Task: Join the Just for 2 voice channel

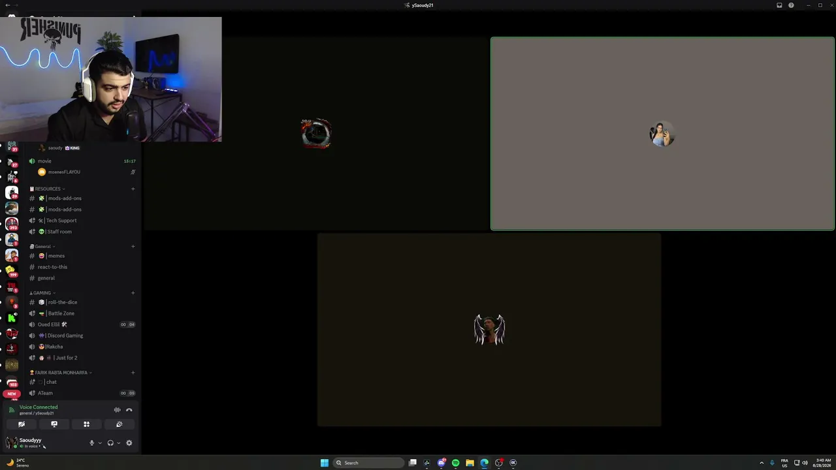Action: coord(82,358)
